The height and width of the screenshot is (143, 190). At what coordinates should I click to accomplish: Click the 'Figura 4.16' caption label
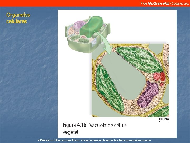74,125
